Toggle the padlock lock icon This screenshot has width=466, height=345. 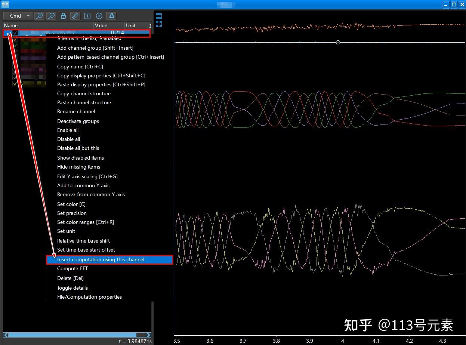tap(63, 16)
